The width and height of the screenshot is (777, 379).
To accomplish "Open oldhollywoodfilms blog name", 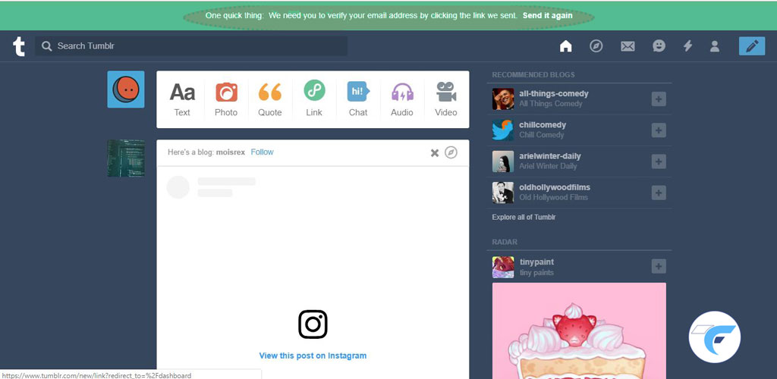I will (x=555, y=187).
